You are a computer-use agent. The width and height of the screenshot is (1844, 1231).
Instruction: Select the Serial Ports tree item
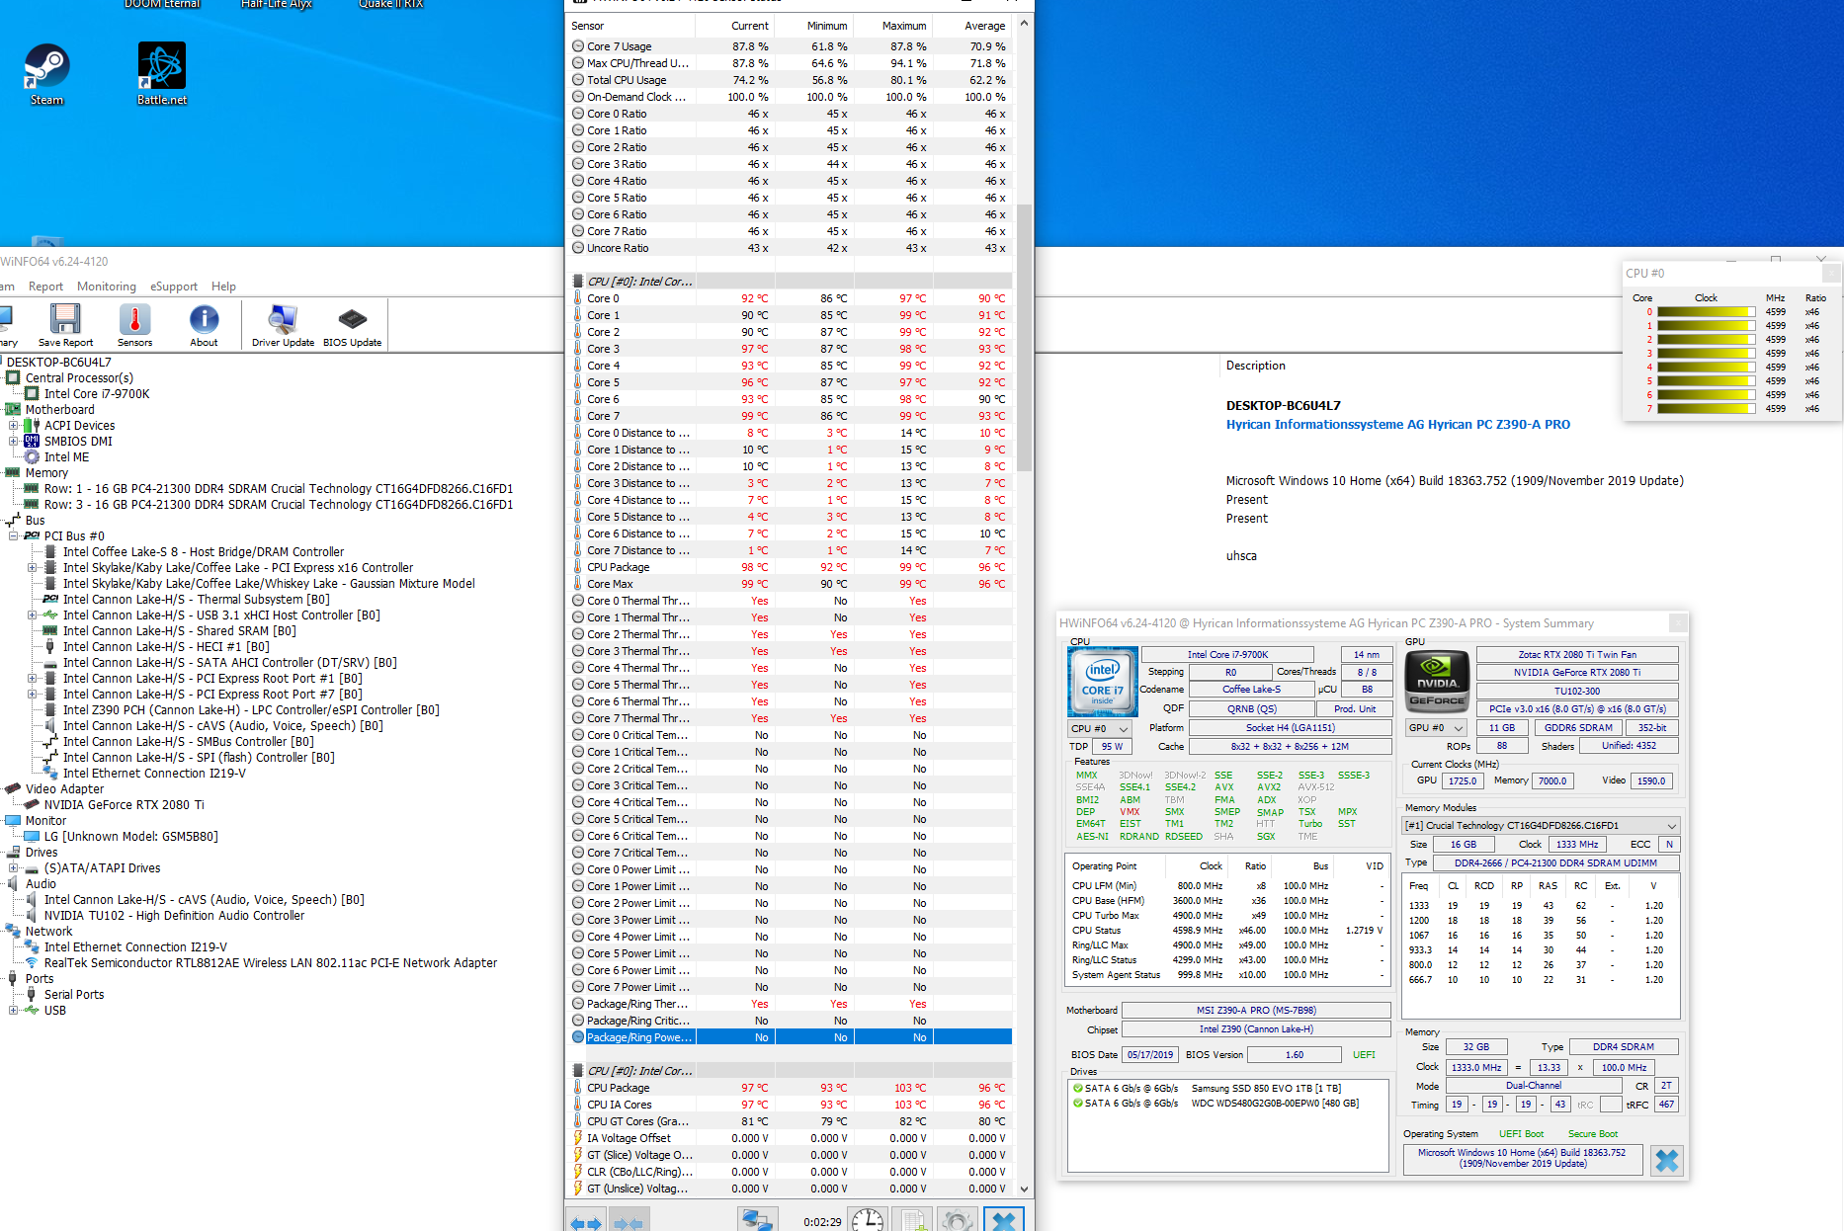point(74,995)
